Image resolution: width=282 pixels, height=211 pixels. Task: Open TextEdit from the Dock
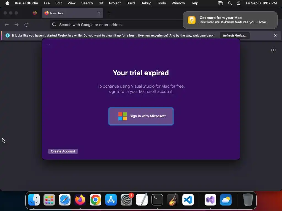pos(142,200)
